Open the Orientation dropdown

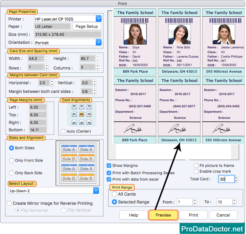(x=98, y=42)
